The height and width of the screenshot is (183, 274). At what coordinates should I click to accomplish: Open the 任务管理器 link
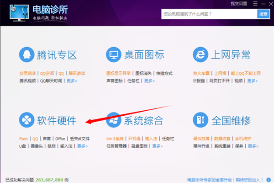point(116,146)
